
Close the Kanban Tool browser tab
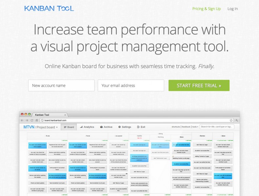tap(65, 115)
